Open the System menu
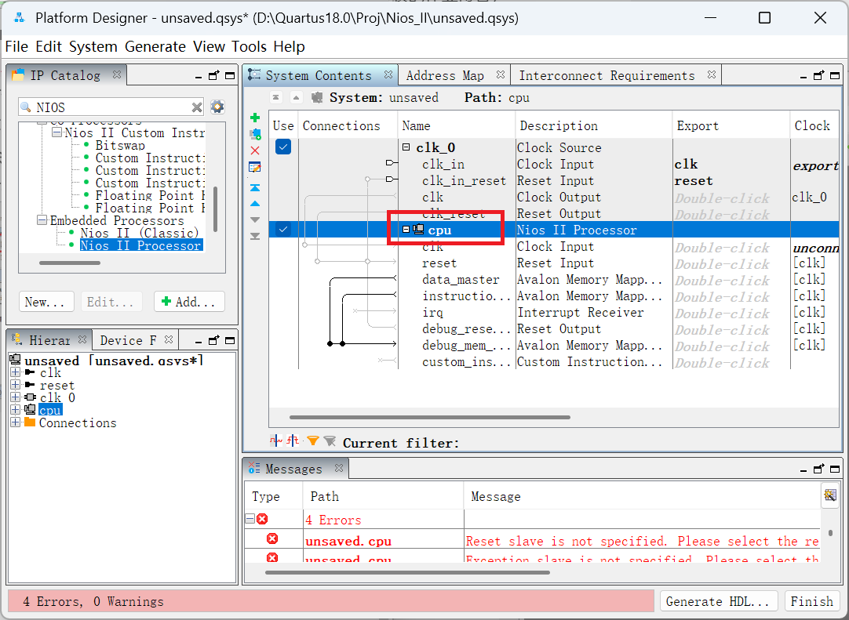The height and width of the screenshot is (620, 849). 93,46
